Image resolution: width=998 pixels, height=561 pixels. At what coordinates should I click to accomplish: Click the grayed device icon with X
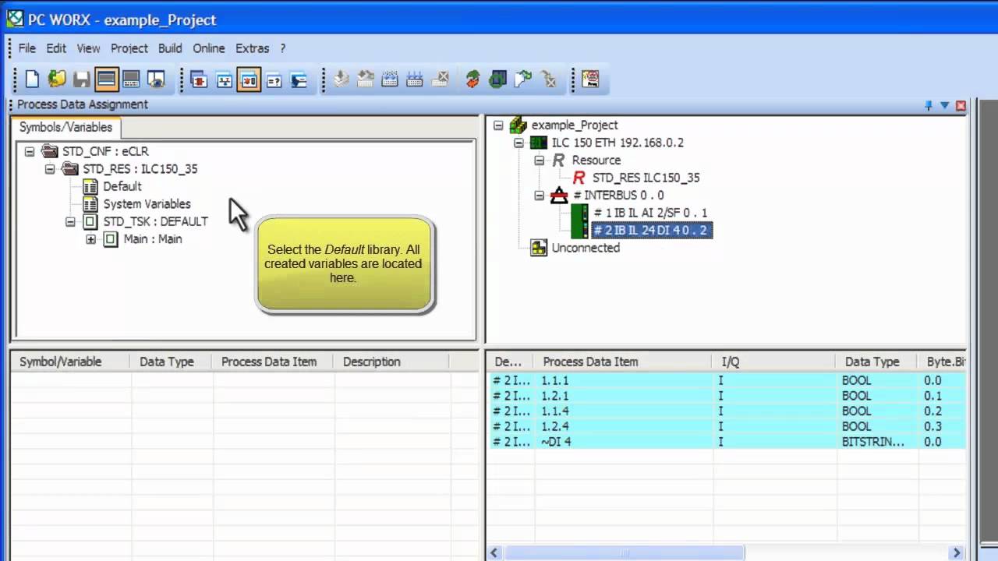tap(441, 79)
